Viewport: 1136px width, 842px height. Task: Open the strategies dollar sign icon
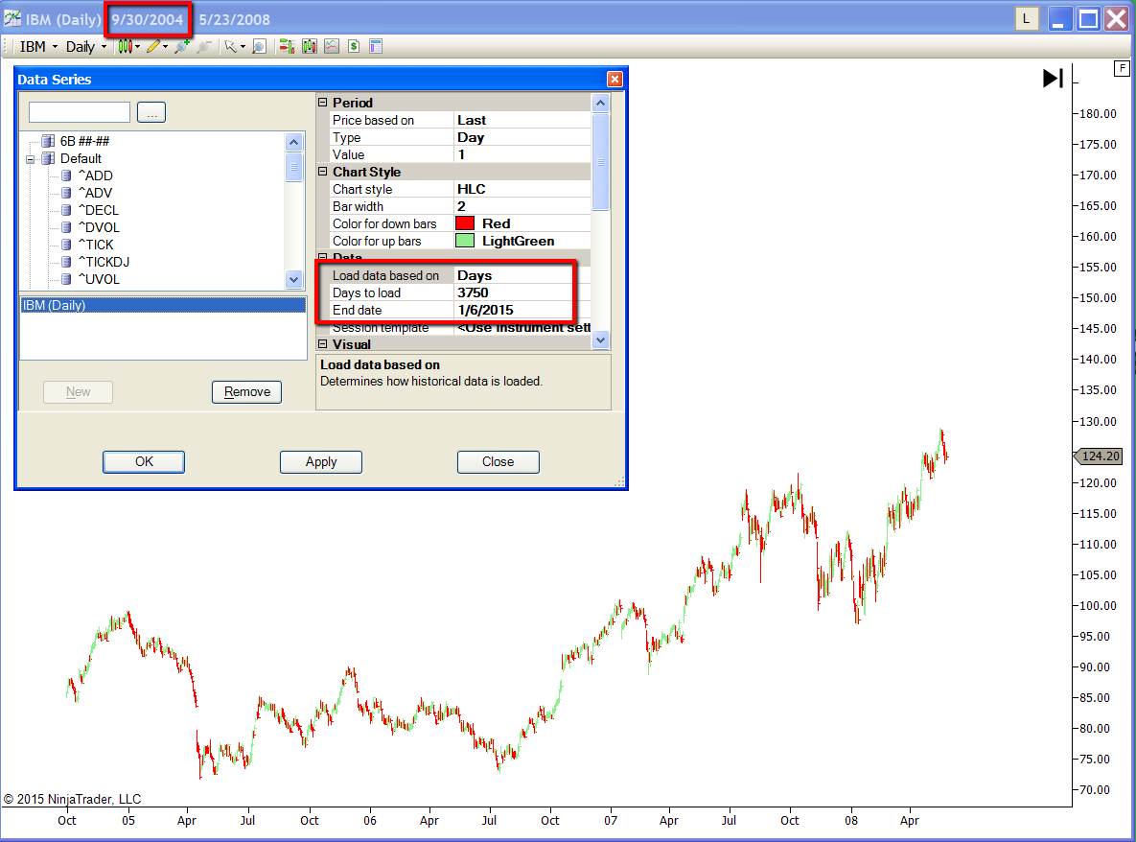(x=354, y=46)
